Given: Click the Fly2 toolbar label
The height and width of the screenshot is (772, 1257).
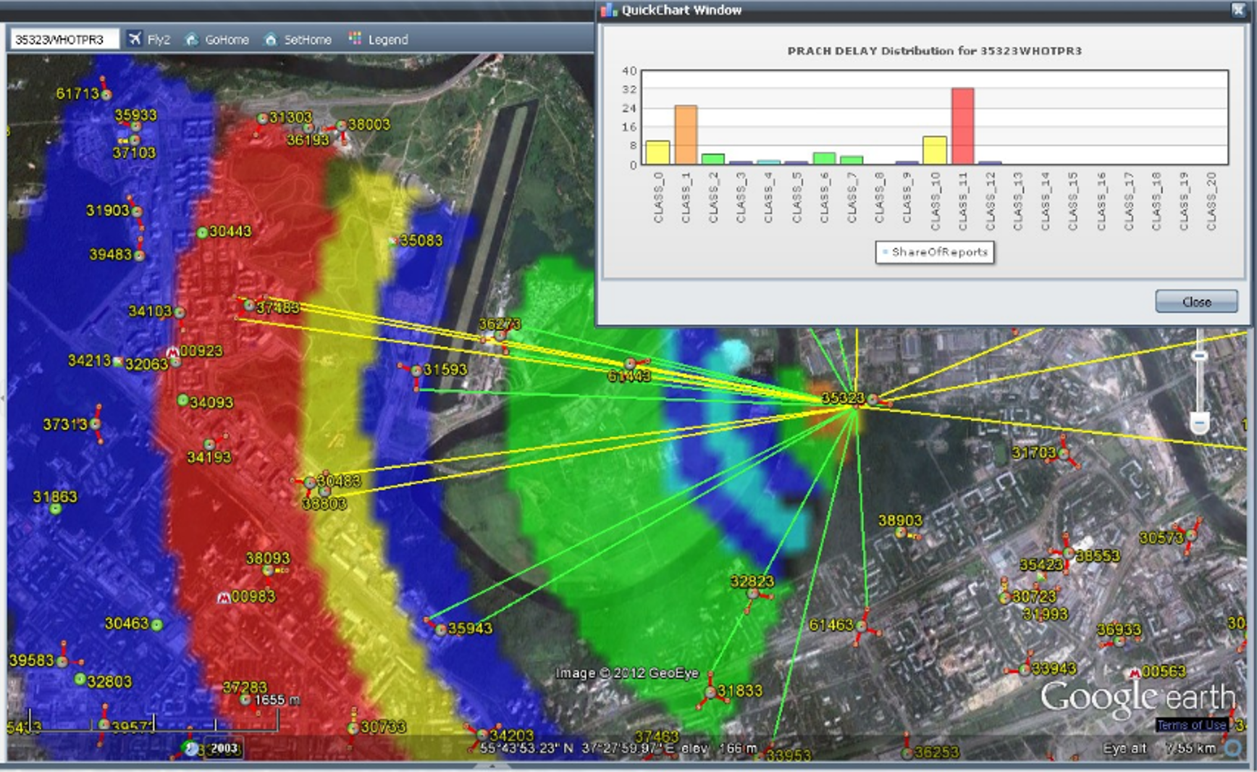Looking at the screenshot, I should [159, 40].
